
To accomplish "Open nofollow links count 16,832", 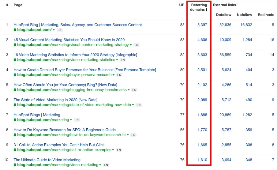I will [246, 25].
